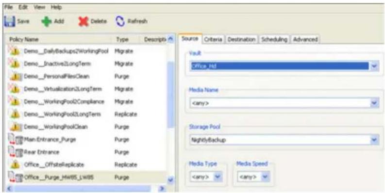Click the Save toolbar label
This screenshot has height=193, width=385.
click(23, 22)
